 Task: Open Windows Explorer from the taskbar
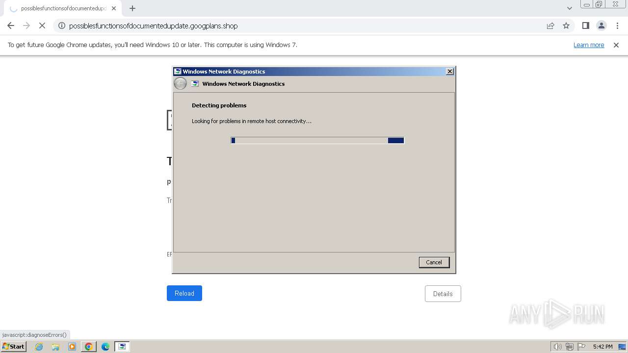[55, 347]
